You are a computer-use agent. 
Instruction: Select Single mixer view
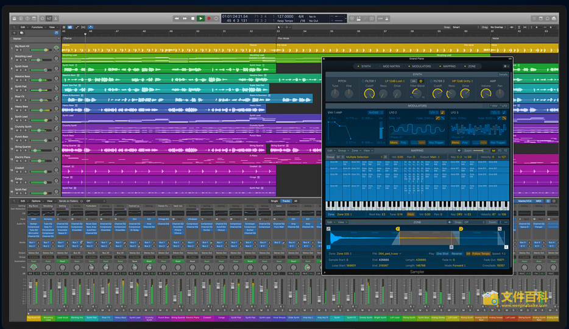274,201
